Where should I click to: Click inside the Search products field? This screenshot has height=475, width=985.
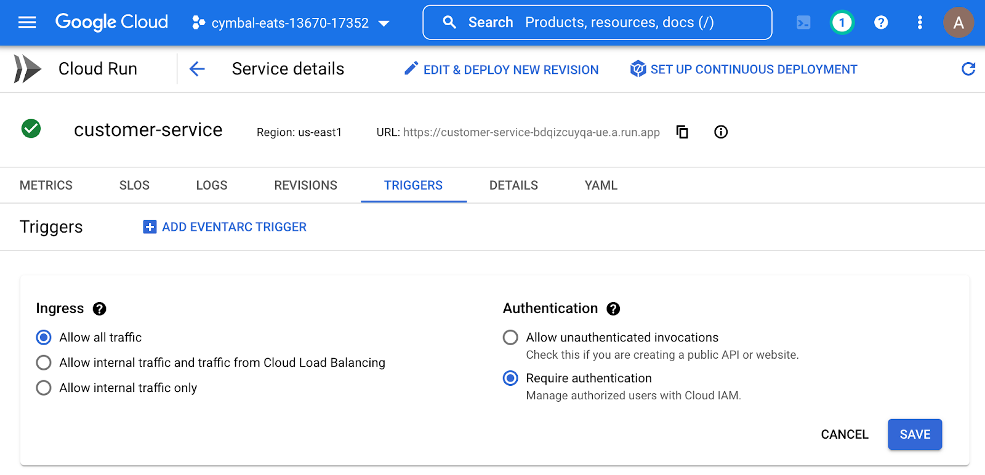[x=616, y=23]
